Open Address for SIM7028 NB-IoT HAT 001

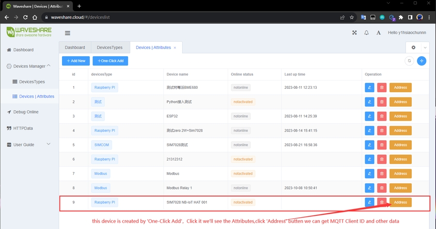(x=401, y=202)
